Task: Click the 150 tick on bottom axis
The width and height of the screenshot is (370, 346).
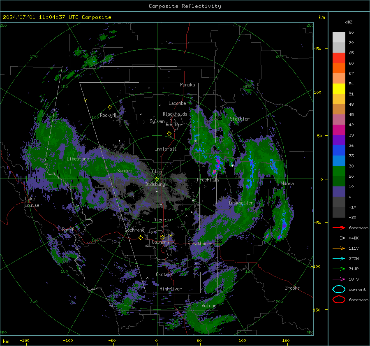Action: (286, 340)
